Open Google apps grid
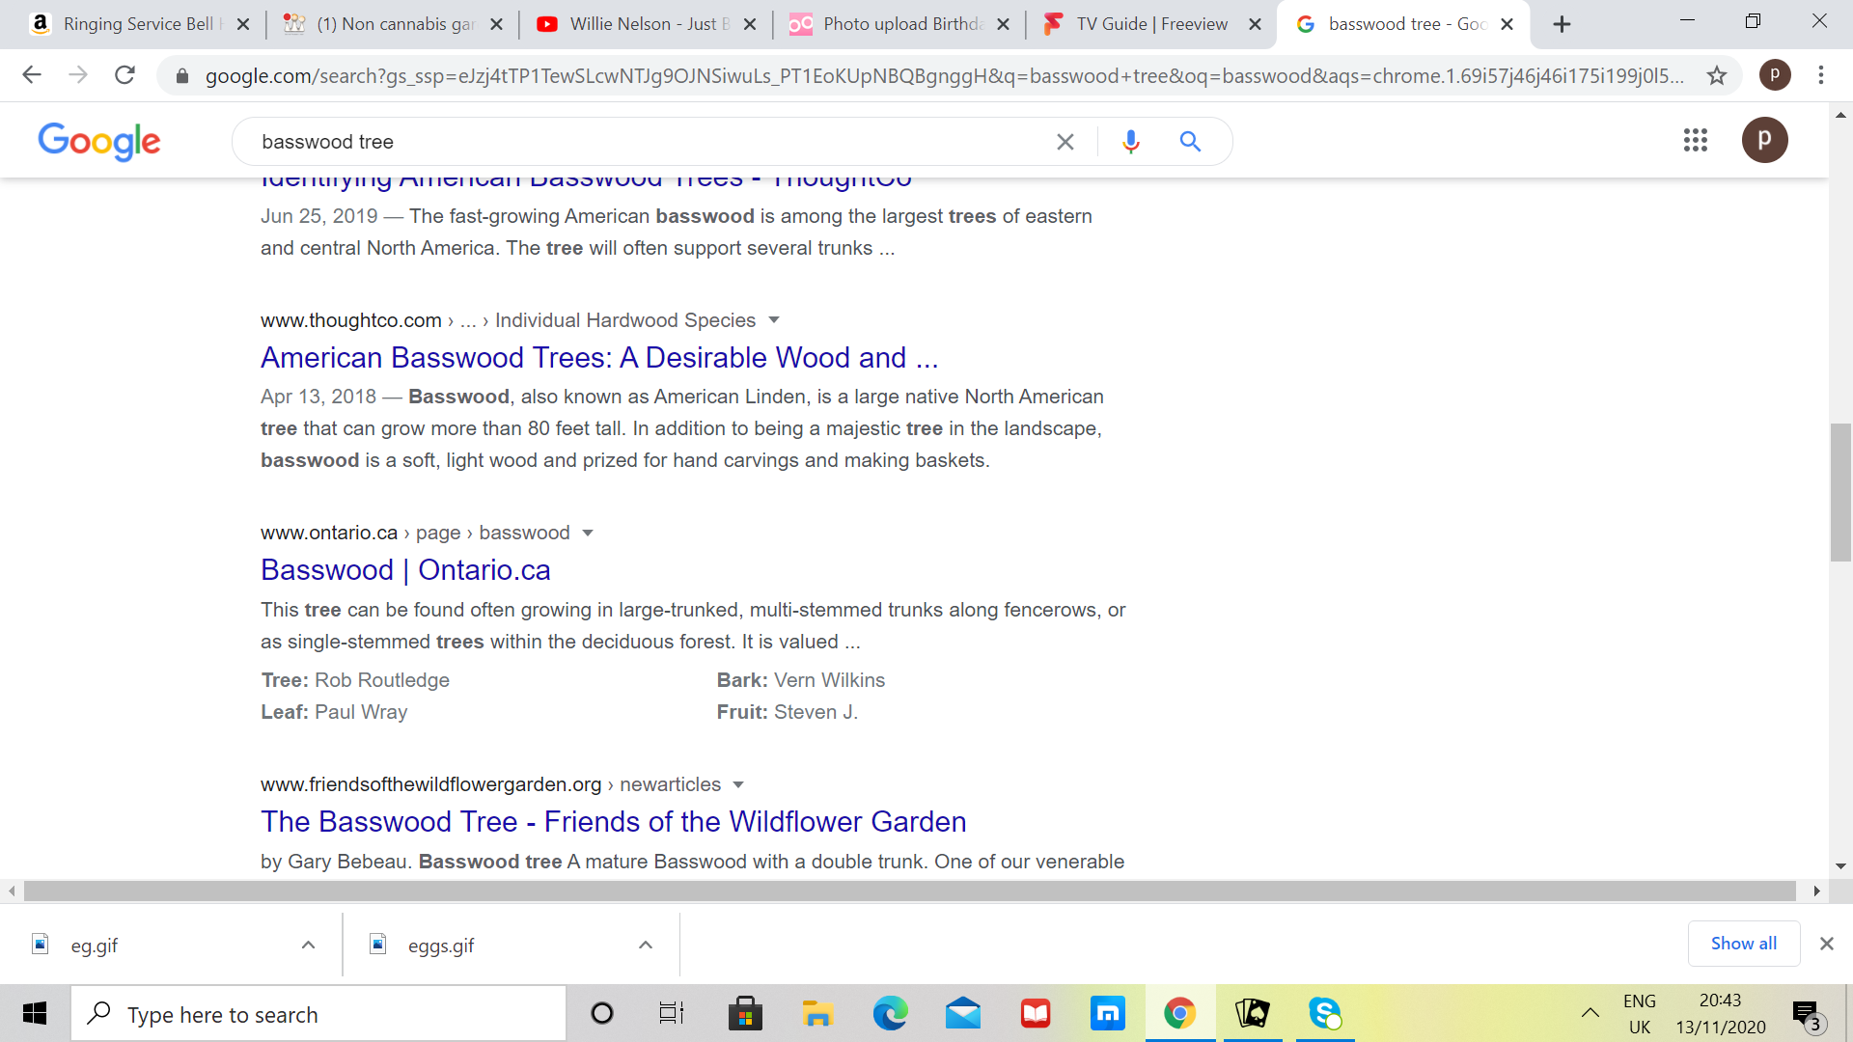This screenshot has height=1042, width=1853. pyautogui.click(x=1695, y=140)
